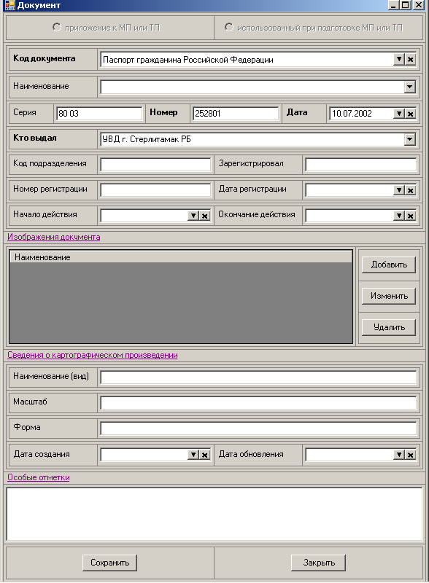Expand the Кто выдал dropdown
The image size is (429, 583).
click(x=409, y=139)
